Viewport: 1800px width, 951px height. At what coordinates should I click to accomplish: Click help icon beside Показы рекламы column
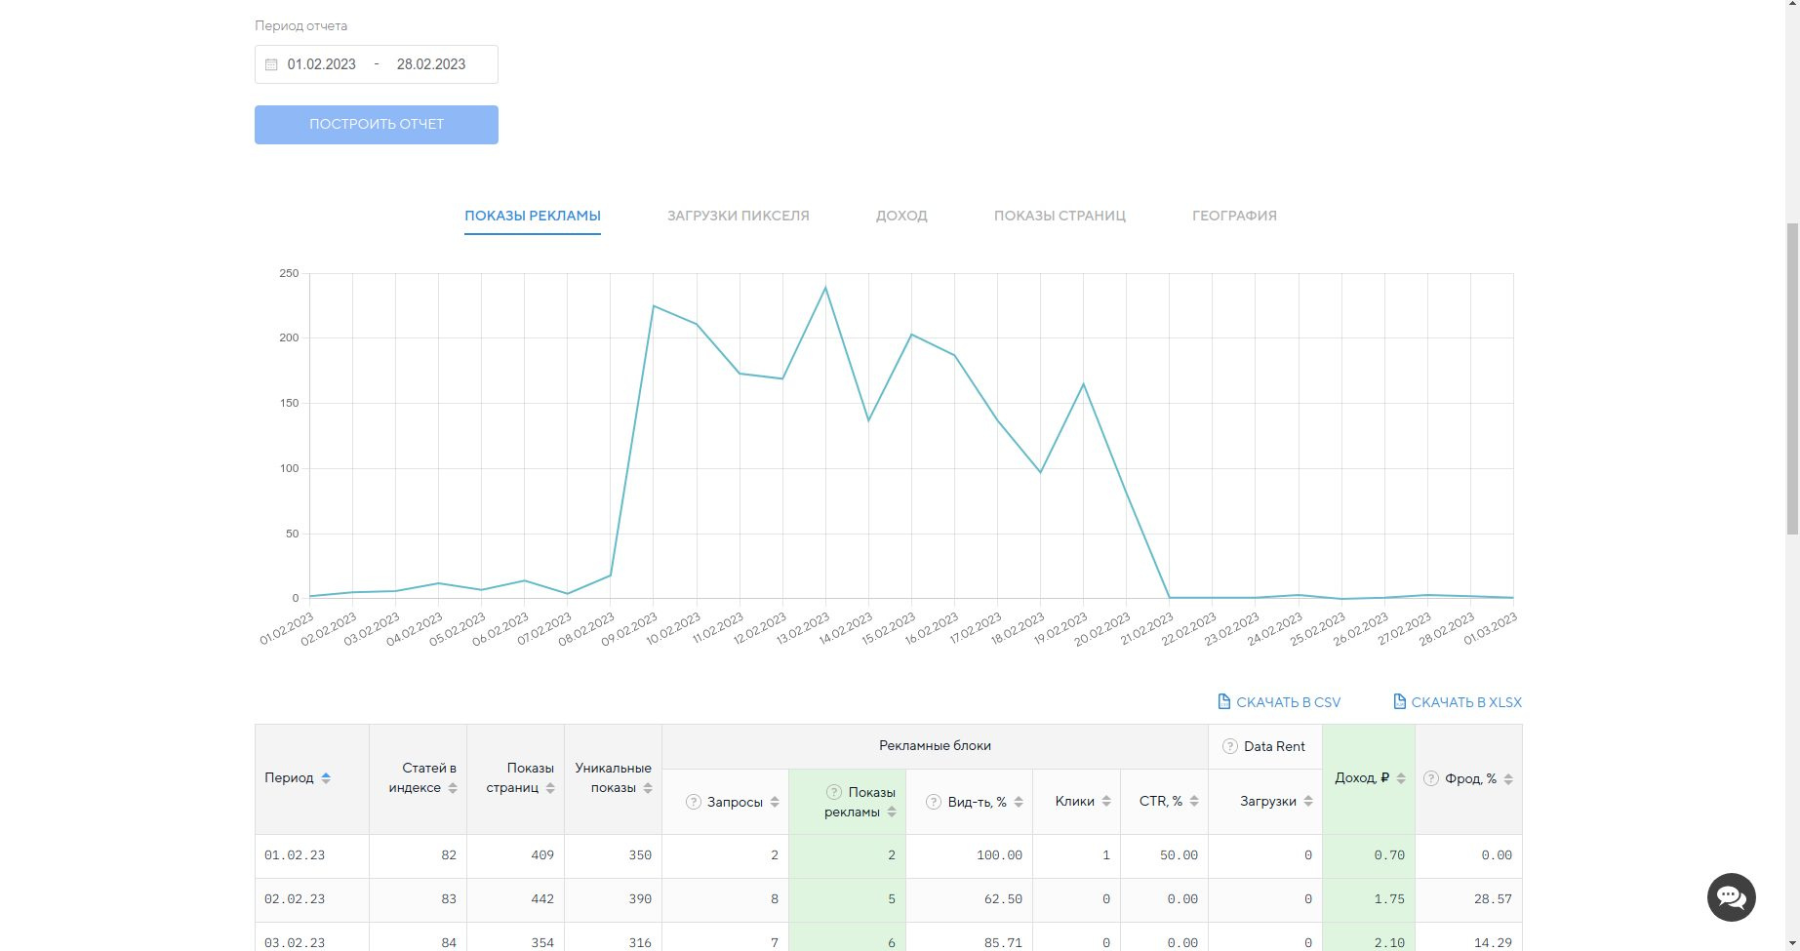(x=834, y=792)
